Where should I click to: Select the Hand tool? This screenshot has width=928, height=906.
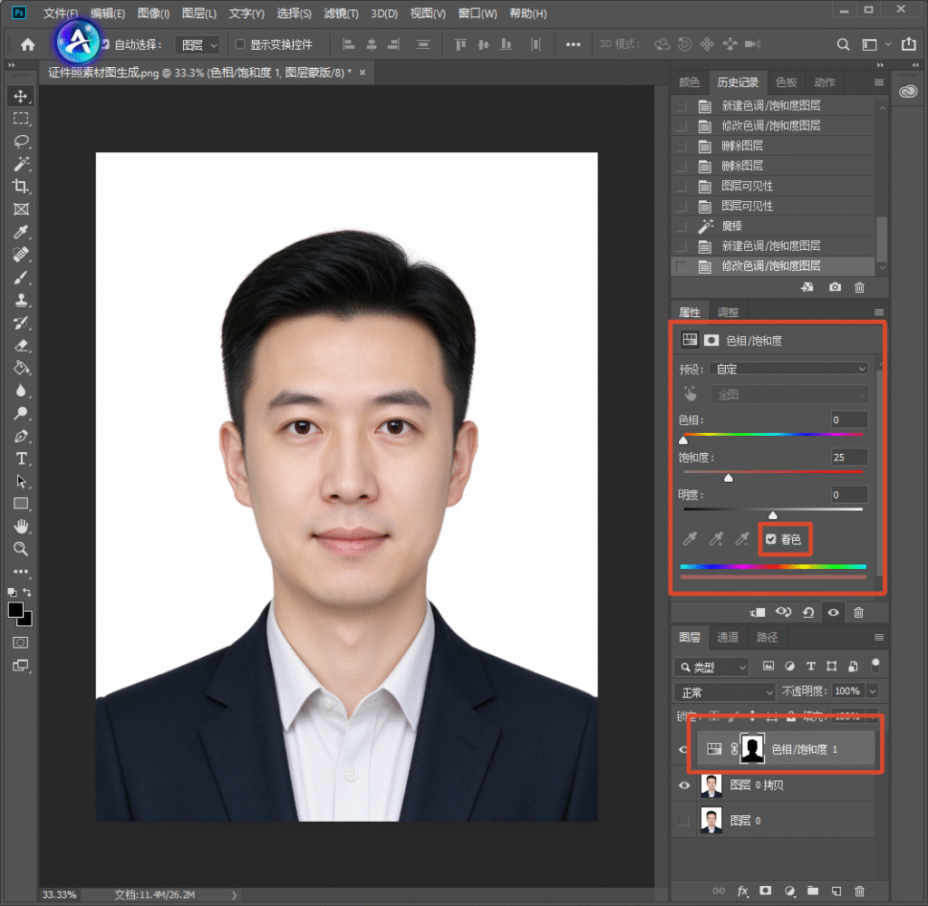point(21,526)
